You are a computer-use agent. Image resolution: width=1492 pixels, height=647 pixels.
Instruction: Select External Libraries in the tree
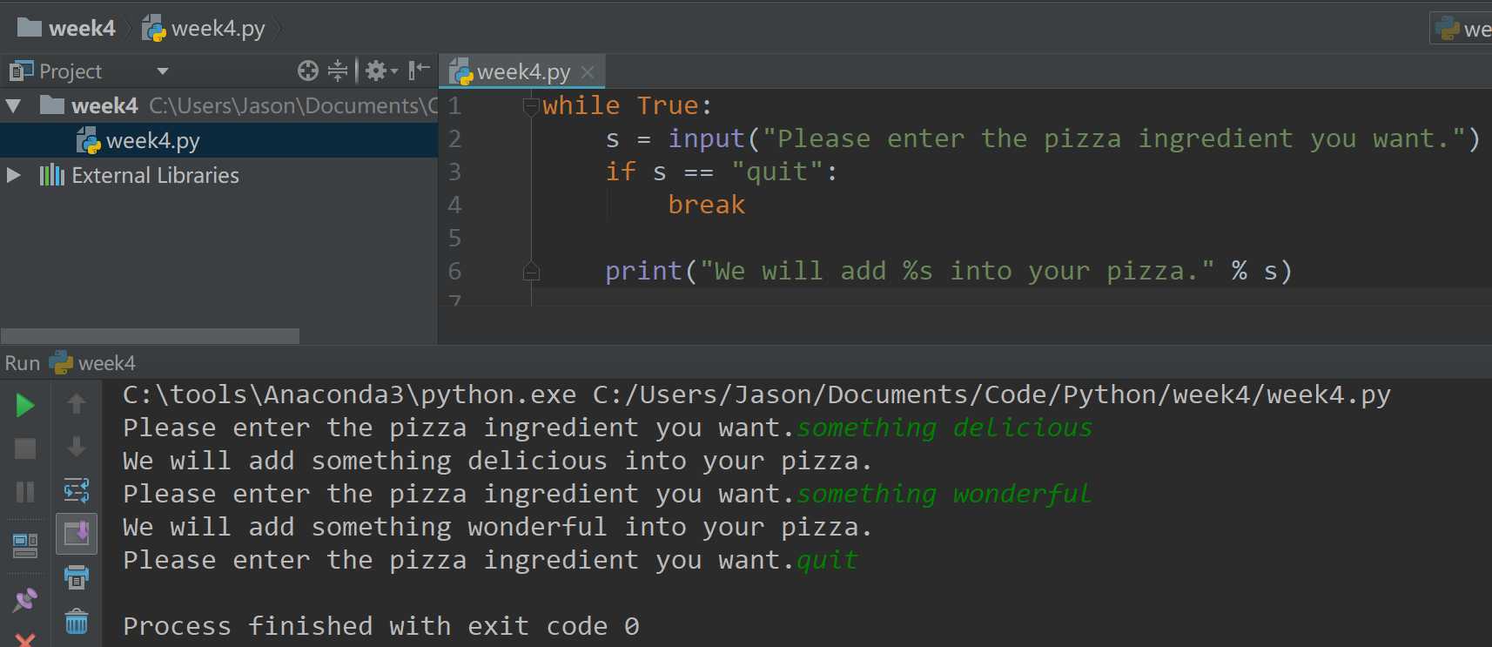[x=219, y=175]
